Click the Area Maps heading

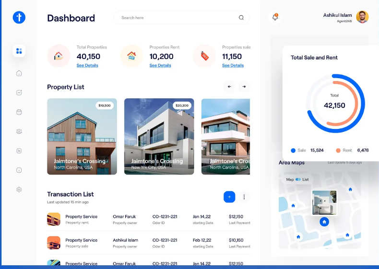[292, 163]
